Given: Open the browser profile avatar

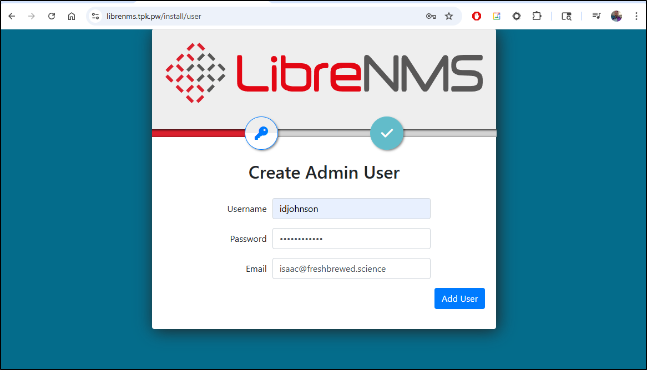Looking at the screenshot, I should point(616,16).
